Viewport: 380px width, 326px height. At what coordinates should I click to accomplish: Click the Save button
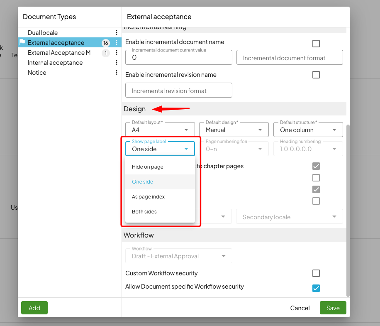333,308
